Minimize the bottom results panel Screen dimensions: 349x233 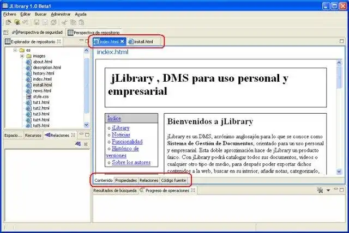click(x=336, y=189)
